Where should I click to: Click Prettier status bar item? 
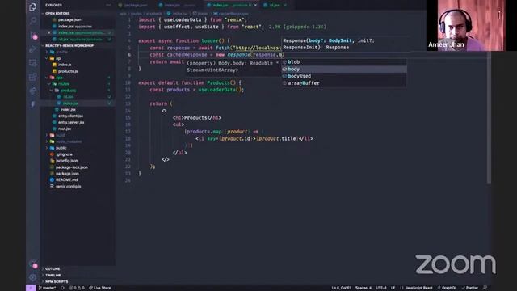(x=470, y=288)
